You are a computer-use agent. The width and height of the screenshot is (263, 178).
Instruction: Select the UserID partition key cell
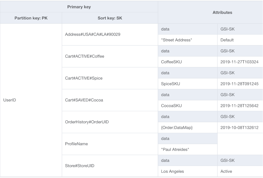[x=10, y=100]
